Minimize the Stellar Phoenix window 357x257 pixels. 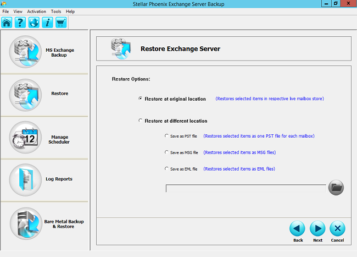(326, 3)
